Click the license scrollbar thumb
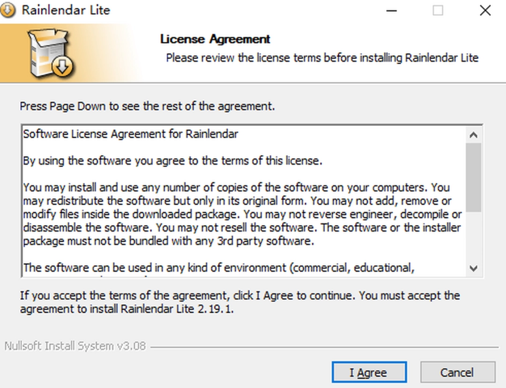This screenshot has width=506, height=388. (x=473, y=177)
